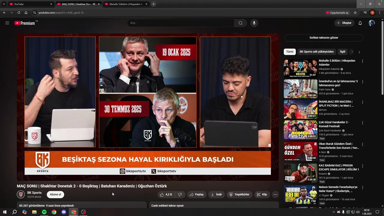Open Chrome profile avatar in toolbar
384x216 pixels.
[372, 13]
